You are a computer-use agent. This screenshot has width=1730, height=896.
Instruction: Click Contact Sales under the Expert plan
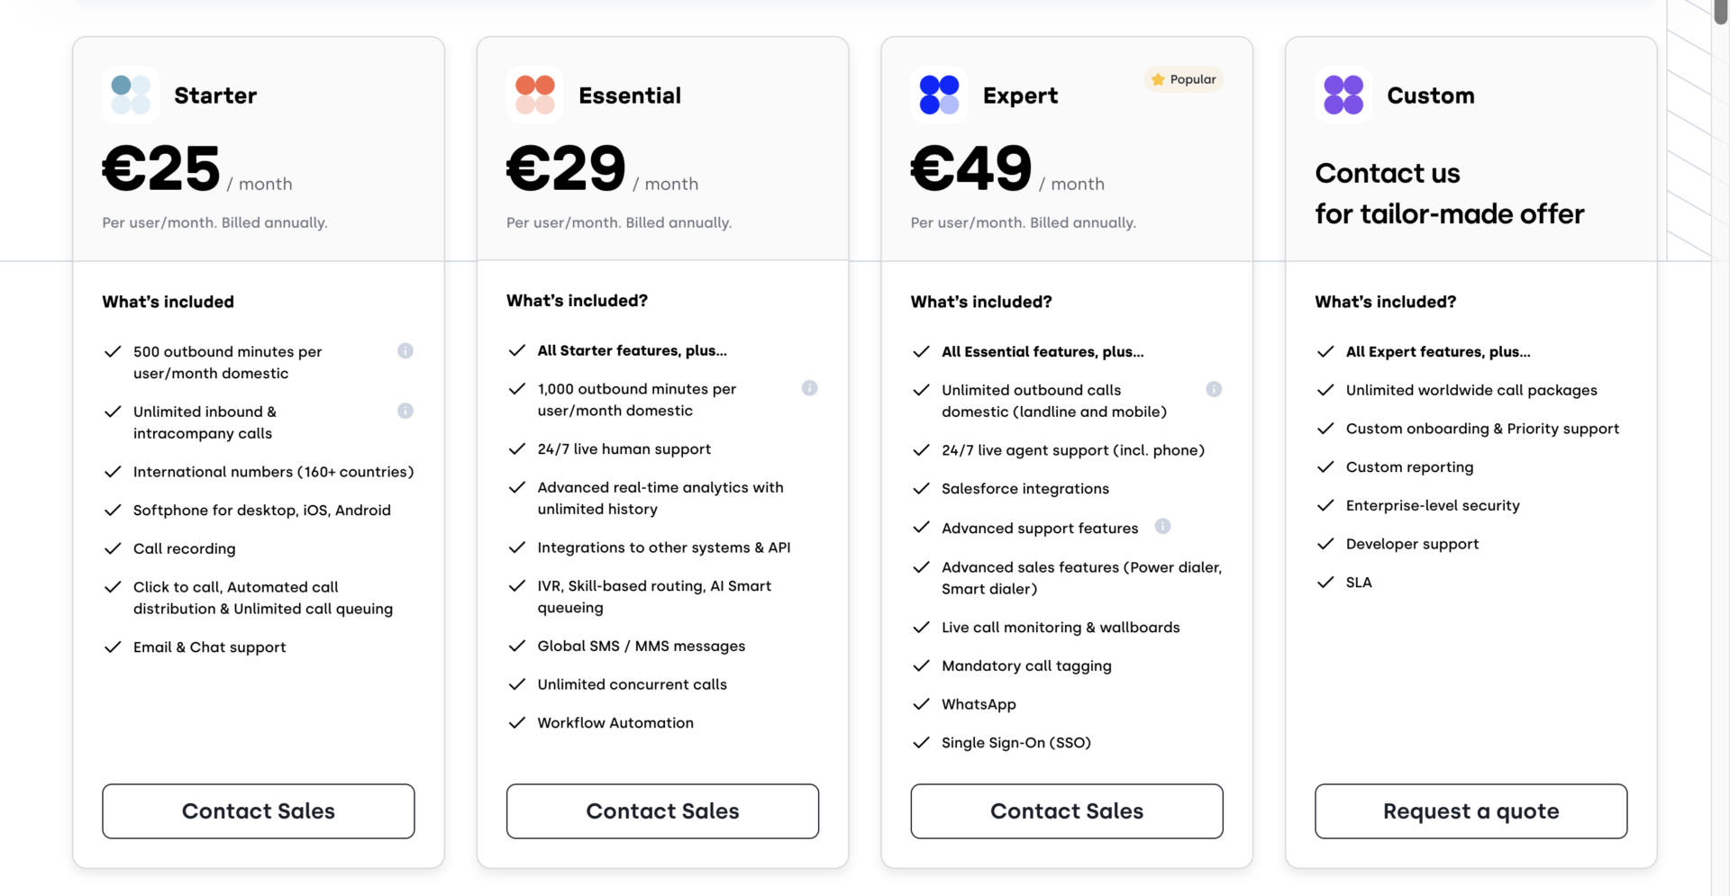click(1067, 810)
